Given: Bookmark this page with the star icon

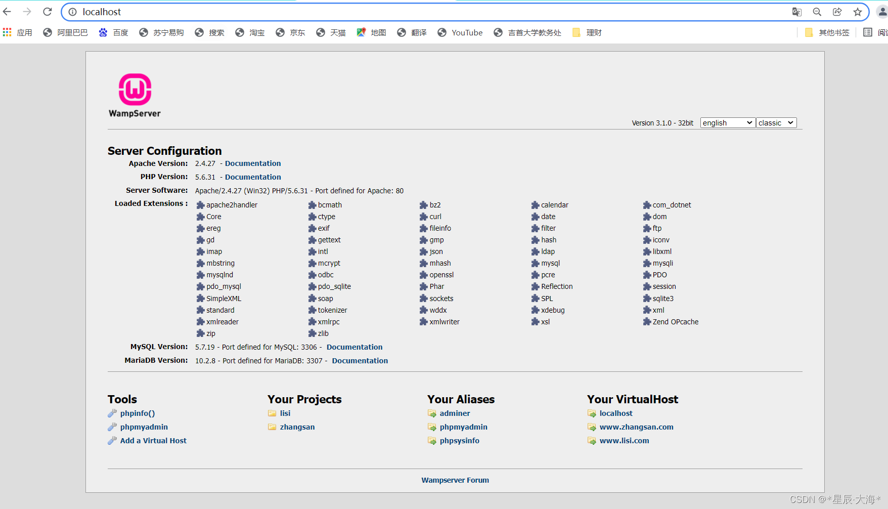Looking at the screenshot, I should click(858, 12).
